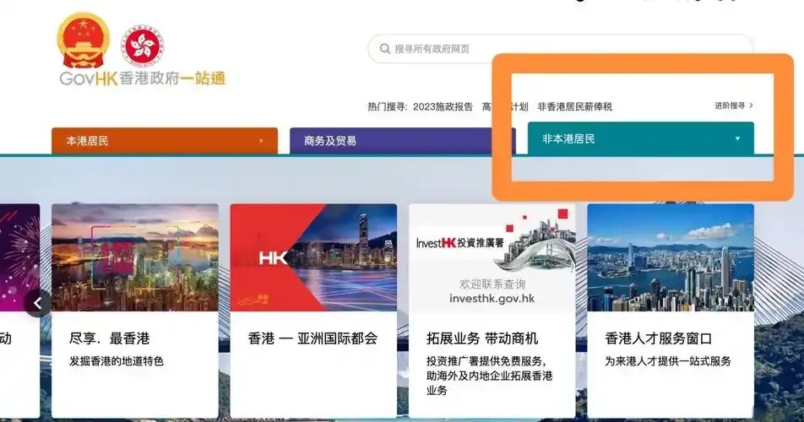The height and width of the screenshot is (422, 804).
Task: Click 为来港人才提供一站式服务 text
Action: click(x=668, y=361)
